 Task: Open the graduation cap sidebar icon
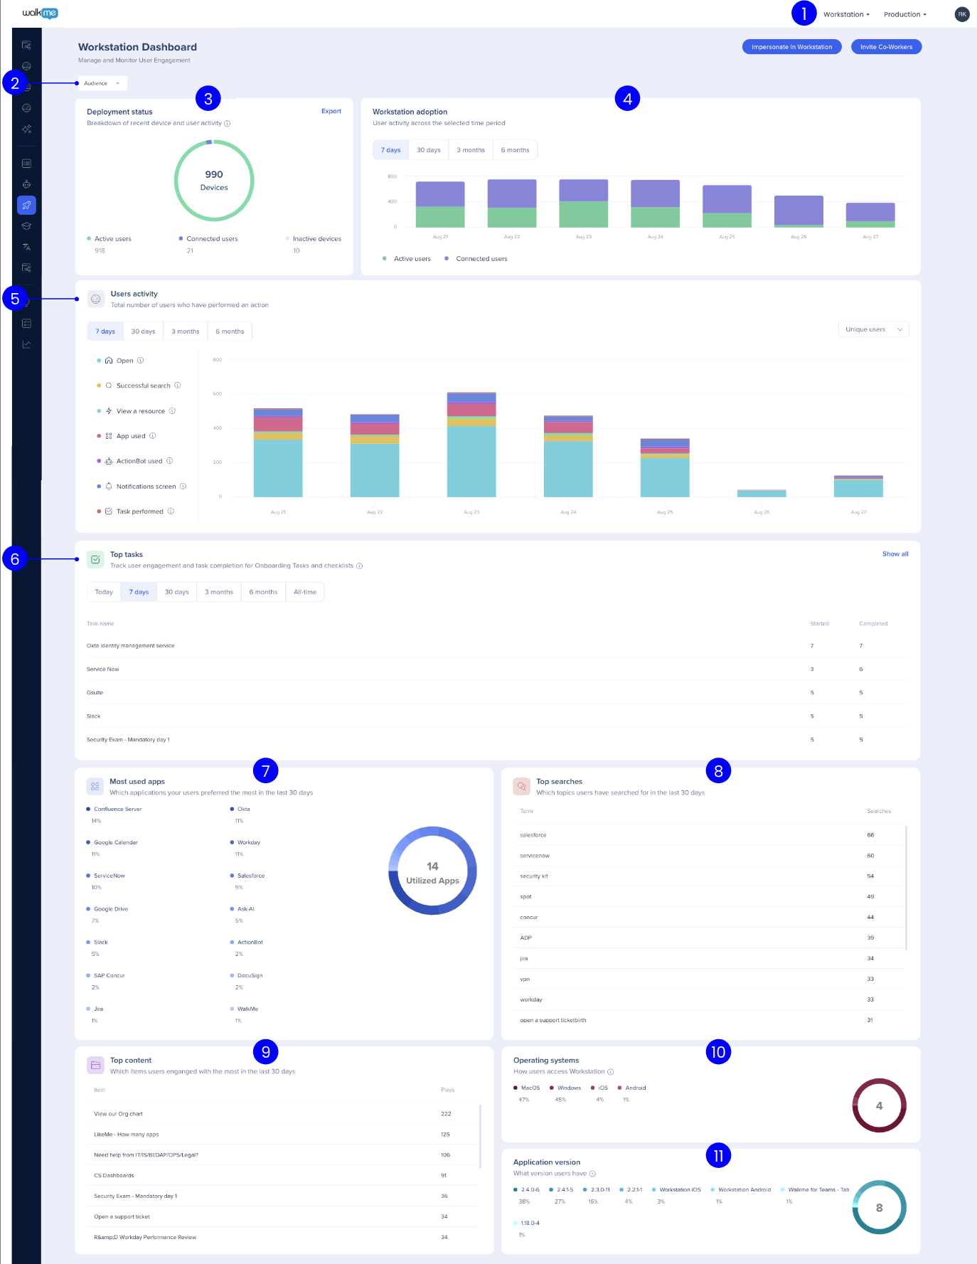pyautogui.click(x=26, y=226)
